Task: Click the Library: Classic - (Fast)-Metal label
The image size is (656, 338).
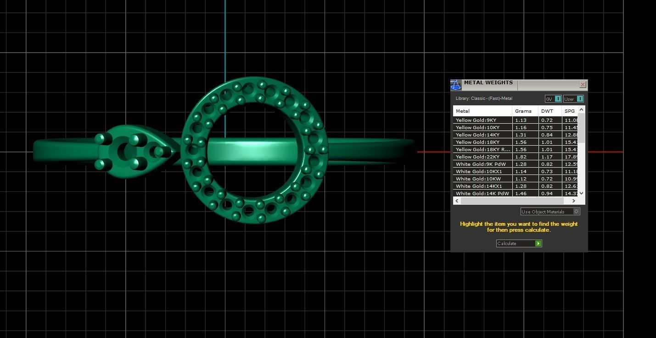Action: (x=484, y=98)
